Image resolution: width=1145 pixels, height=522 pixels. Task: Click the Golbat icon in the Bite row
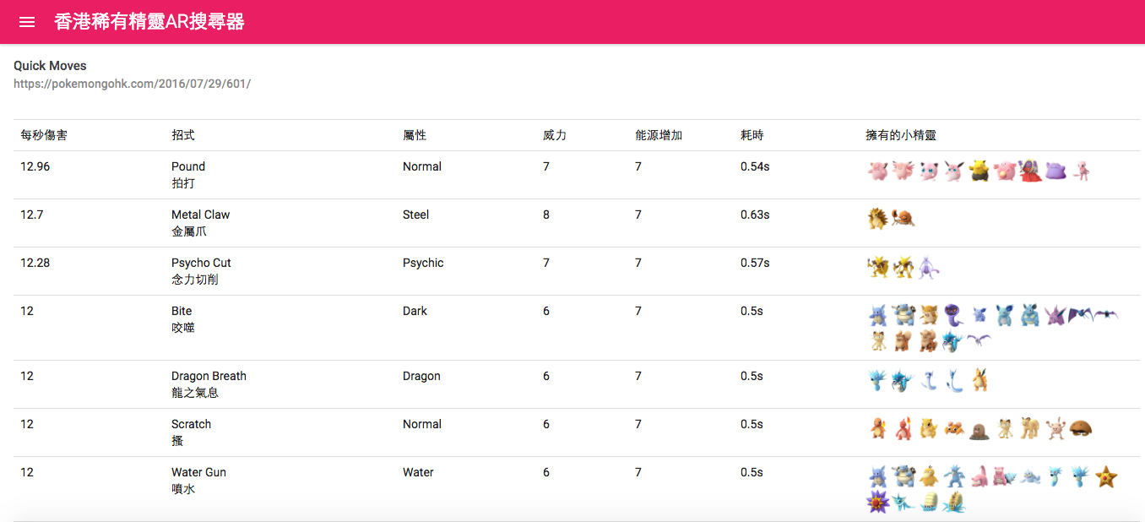coord(1106,316)
